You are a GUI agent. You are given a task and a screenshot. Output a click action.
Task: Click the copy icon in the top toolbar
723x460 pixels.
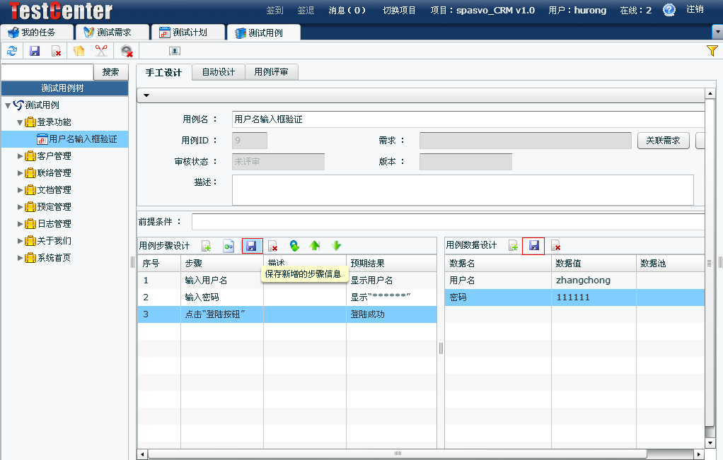79,51
